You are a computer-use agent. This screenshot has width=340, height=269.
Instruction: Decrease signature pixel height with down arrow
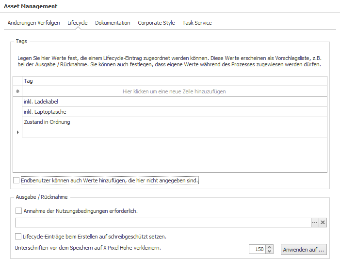point(269,252)
